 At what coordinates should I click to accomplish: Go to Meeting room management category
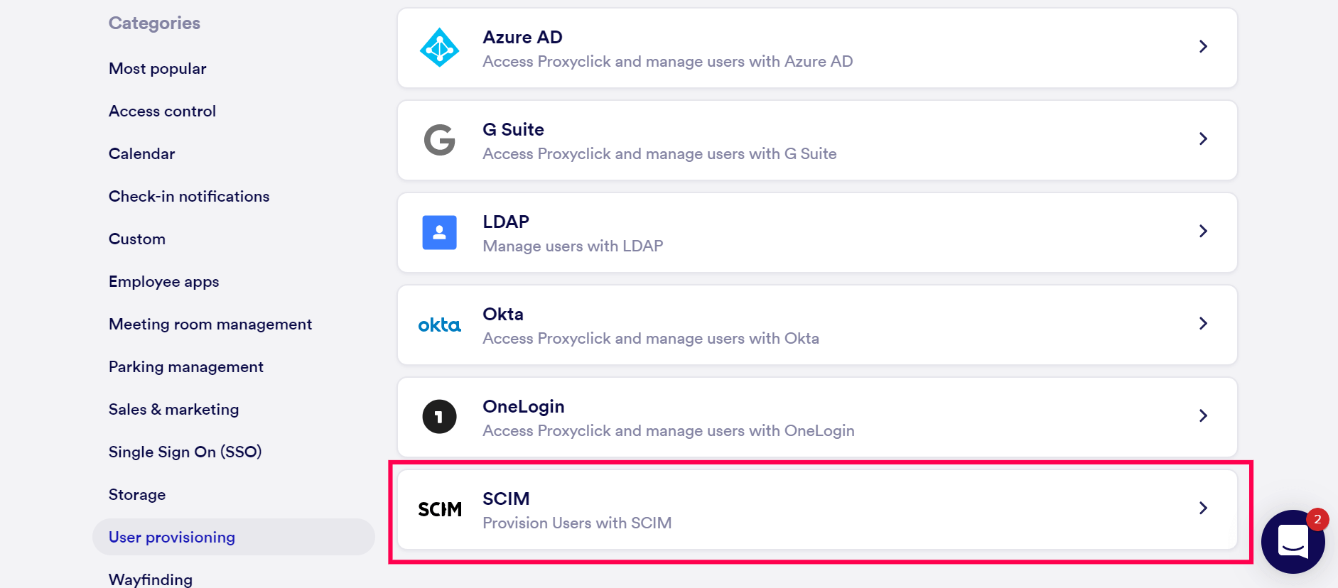tap(210, 325)
